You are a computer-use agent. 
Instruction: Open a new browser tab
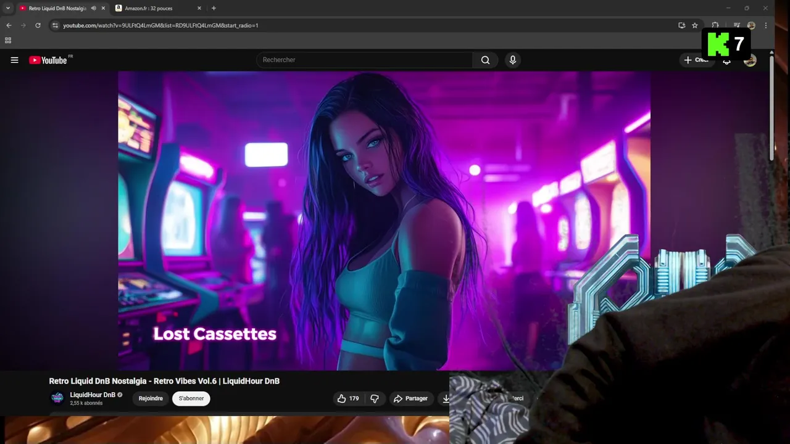tap(214, 8)
